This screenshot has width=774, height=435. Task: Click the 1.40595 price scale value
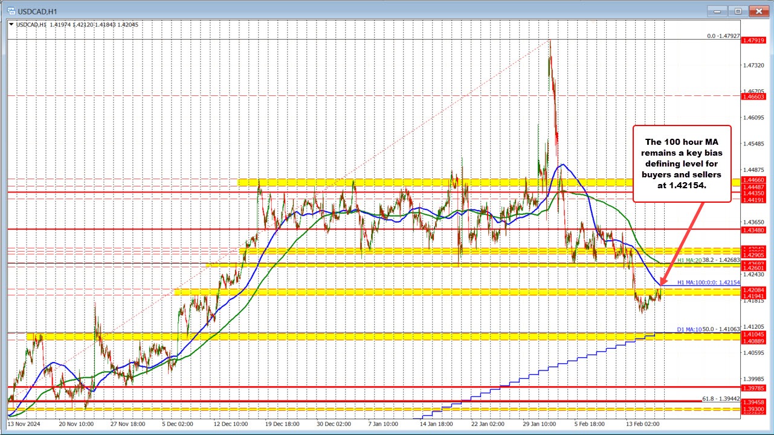(x=753, y=353)
